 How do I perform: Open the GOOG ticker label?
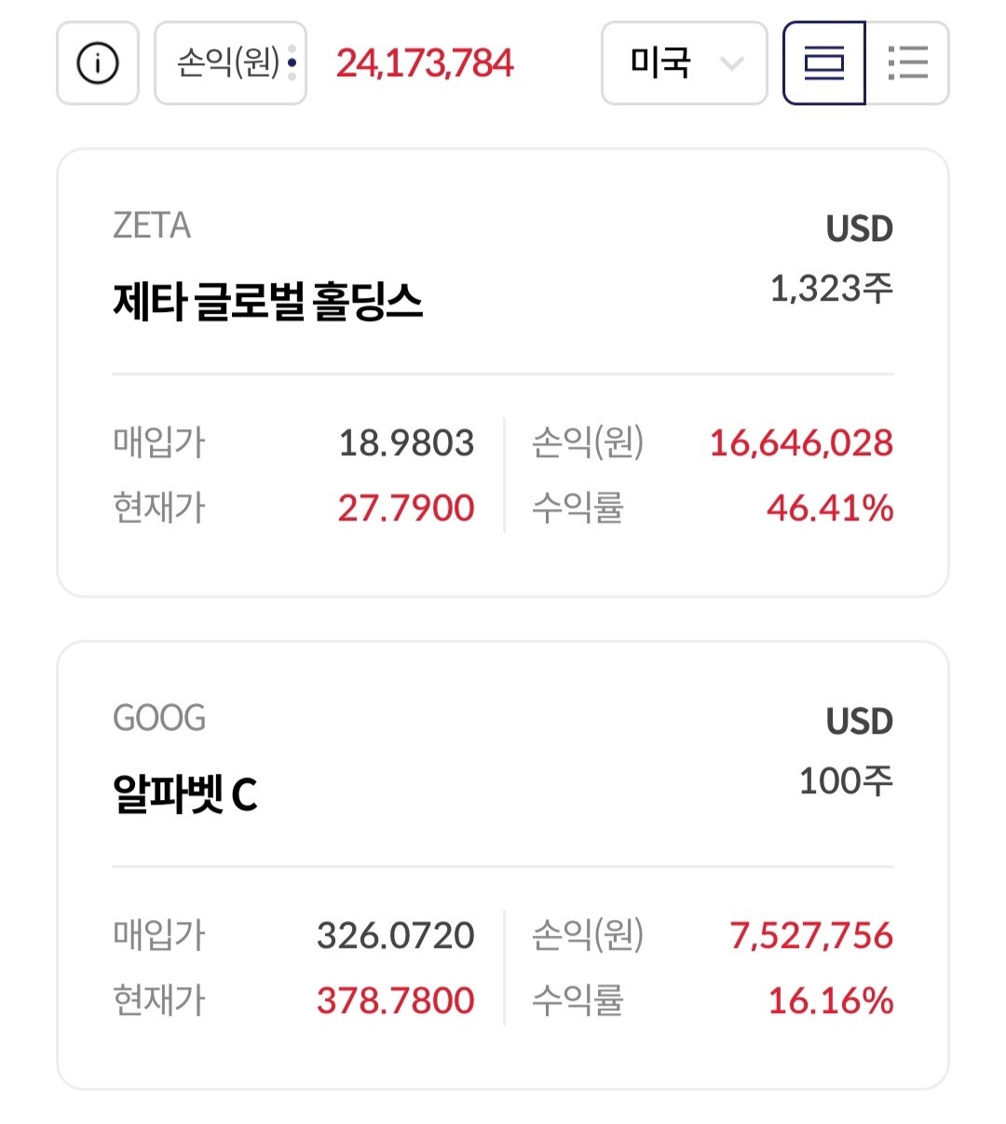159,718
